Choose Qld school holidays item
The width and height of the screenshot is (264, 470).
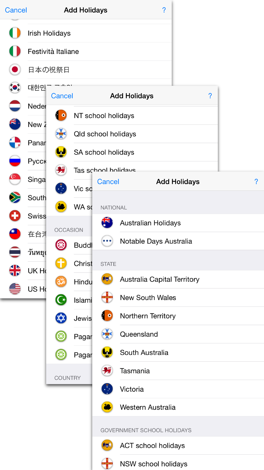coord(132,134)
